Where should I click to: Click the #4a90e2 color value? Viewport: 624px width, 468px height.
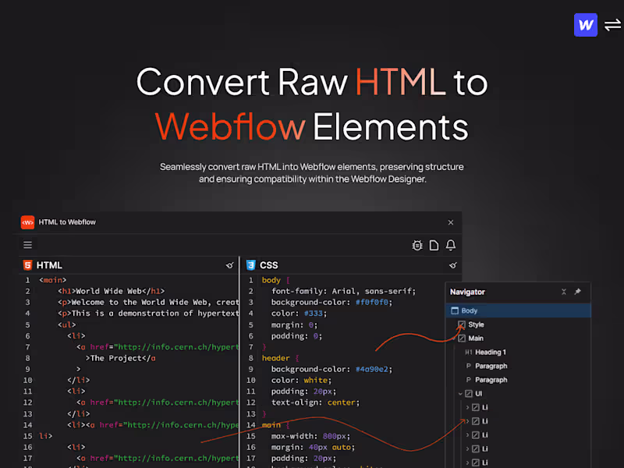(372, 369)
